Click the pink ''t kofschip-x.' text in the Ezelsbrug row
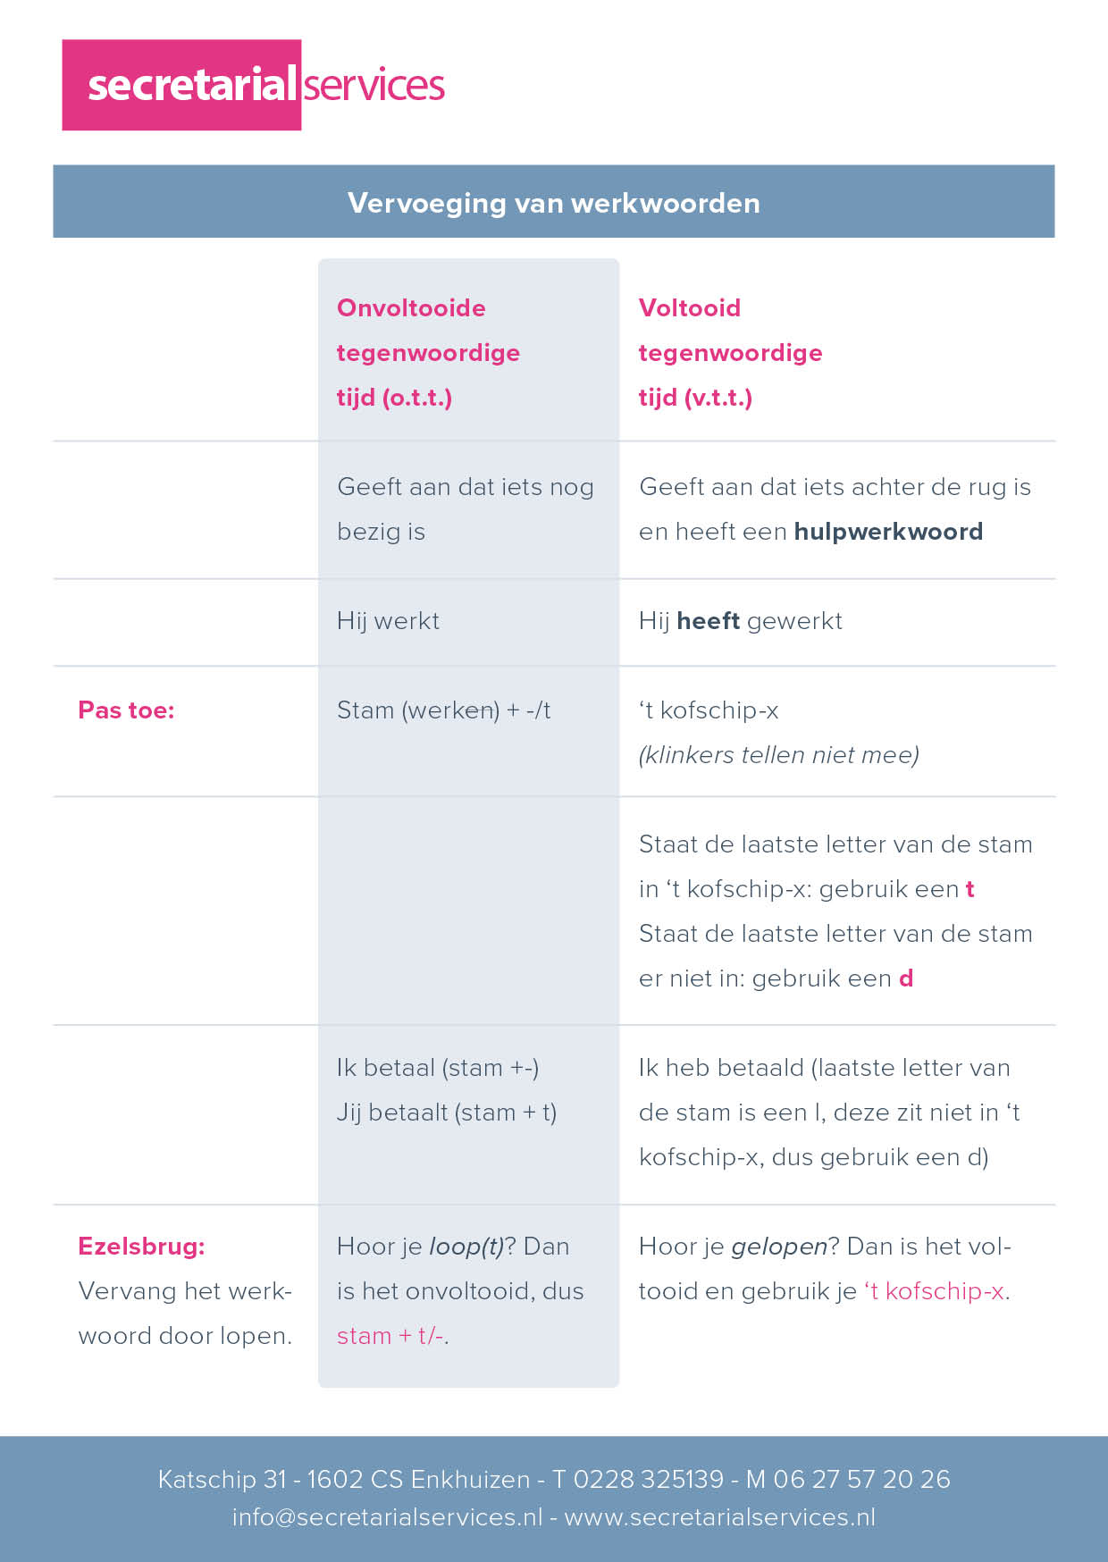This screenshot has width=1108, height=1562. pos(936,1291)
